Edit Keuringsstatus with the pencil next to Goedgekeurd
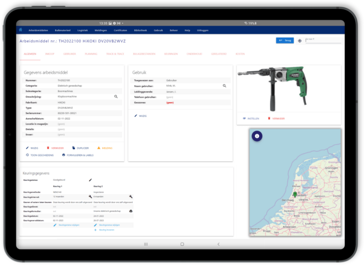The width and height of the screenshot is (364, 265). click(90, 180)
